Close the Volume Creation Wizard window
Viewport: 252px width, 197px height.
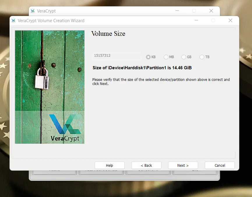tap(230, 20)
